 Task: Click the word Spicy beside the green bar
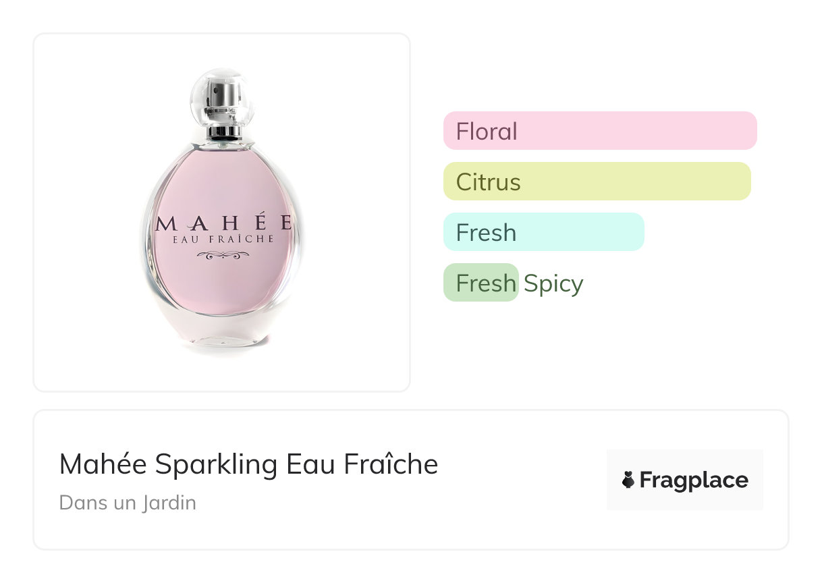coord(553,283)
